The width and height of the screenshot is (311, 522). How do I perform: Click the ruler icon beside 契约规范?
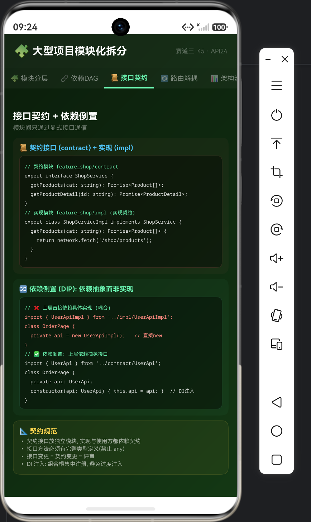click(x=24, y=431)
